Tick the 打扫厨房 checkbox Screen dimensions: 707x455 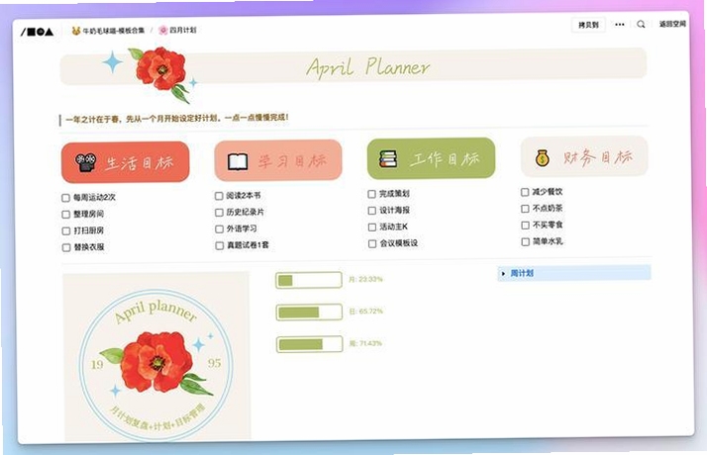coord(65,231)
